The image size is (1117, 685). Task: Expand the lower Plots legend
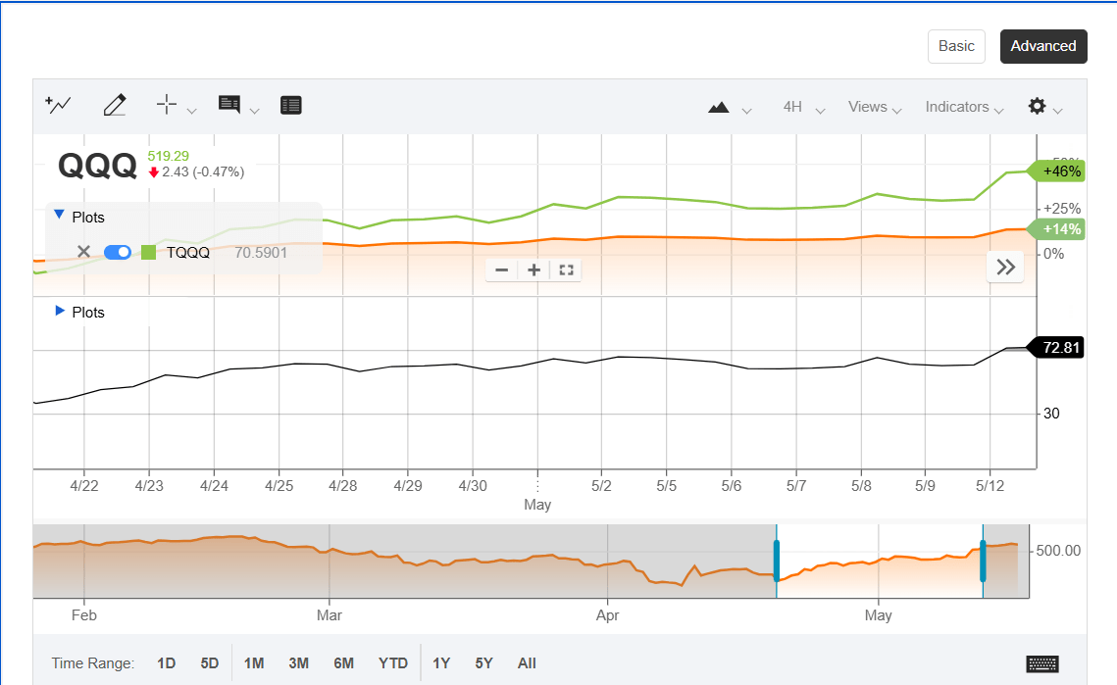click(60, 312)
